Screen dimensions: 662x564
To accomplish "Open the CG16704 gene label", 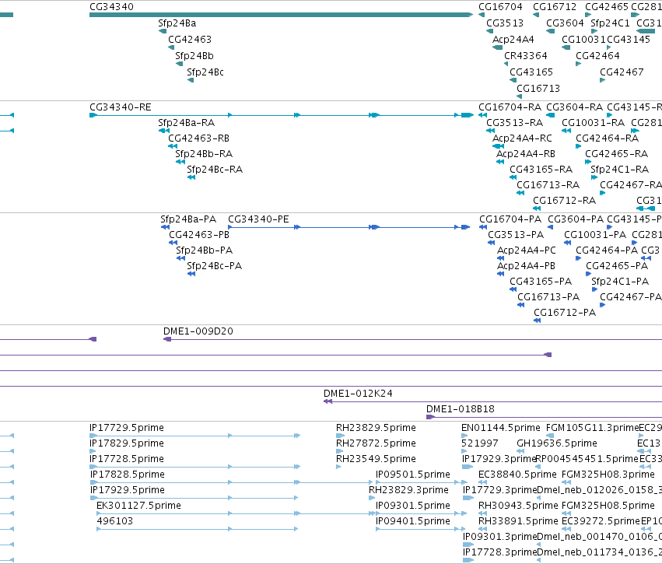I will (500, 7).
